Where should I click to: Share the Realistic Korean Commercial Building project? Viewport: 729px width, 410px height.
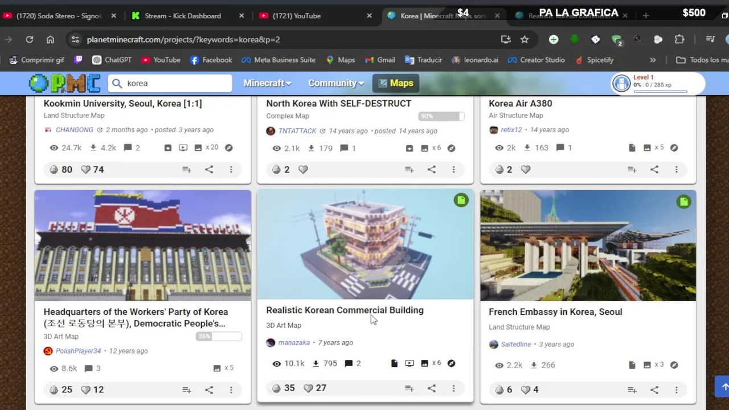point(432,388)
